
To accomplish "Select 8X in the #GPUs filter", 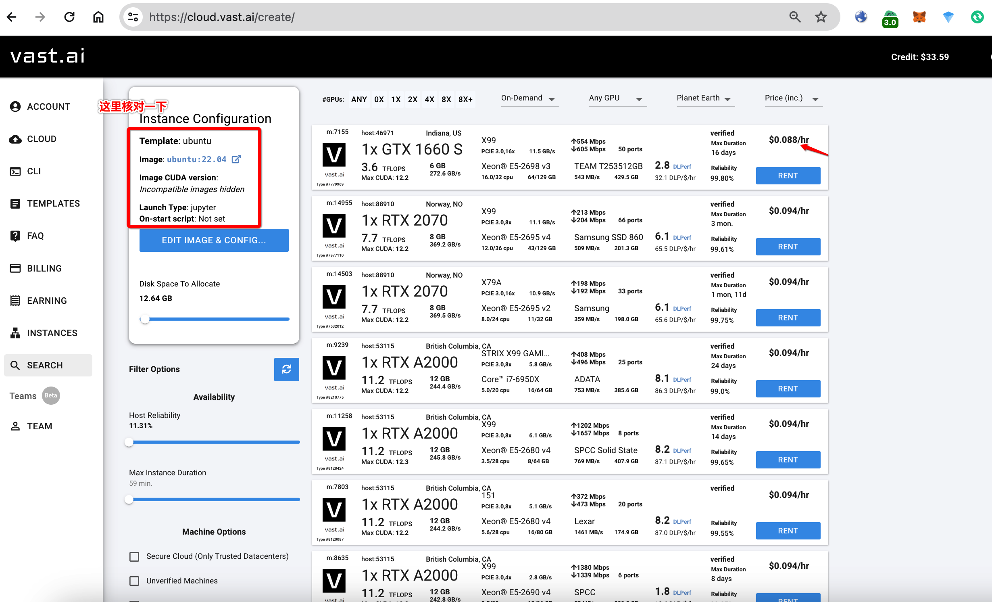I will [446, 99].
